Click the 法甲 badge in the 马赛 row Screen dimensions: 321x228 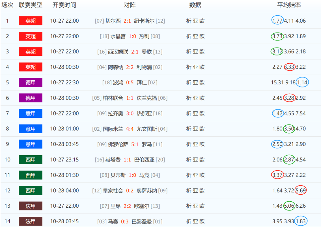coord(31,221)
